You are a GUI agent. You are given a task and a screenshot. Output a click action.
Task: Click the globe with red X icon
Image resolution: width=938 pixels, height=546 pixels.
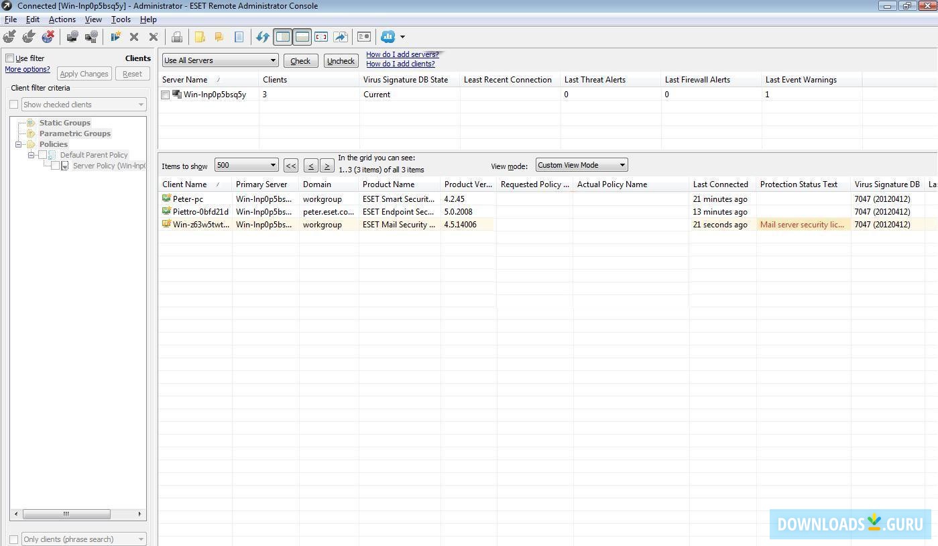pos(48,37)
